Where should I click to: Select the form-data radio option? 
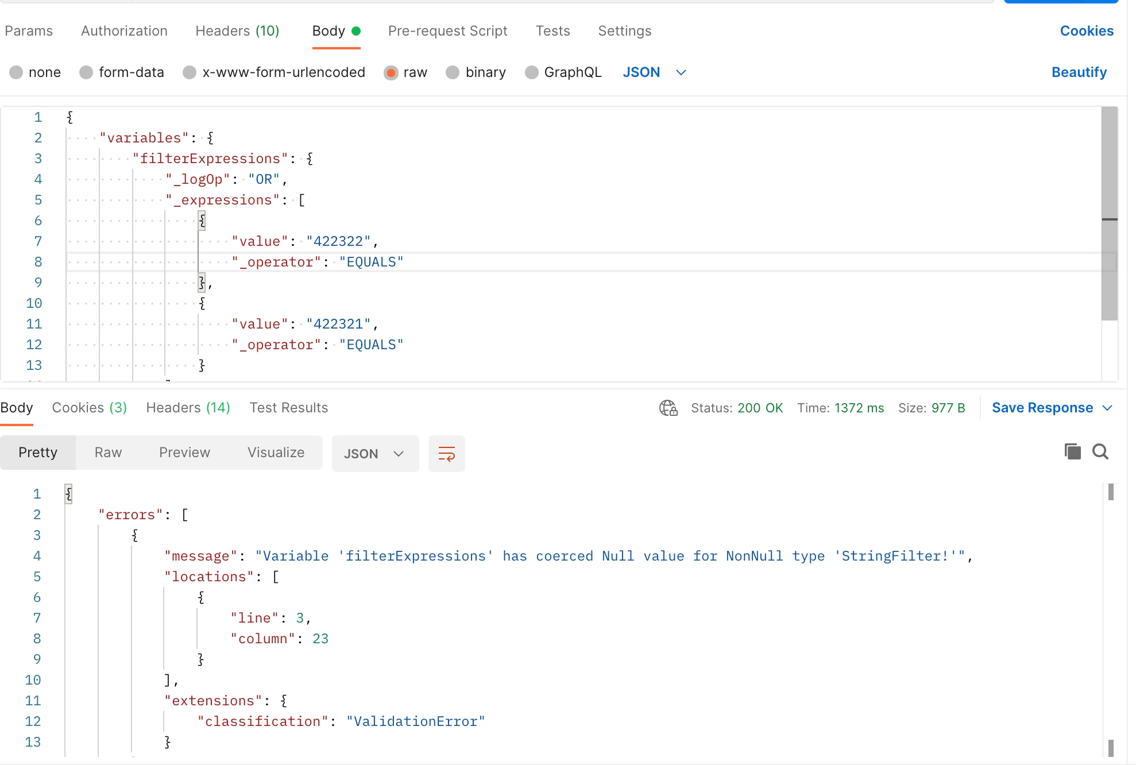pos(87,72)
